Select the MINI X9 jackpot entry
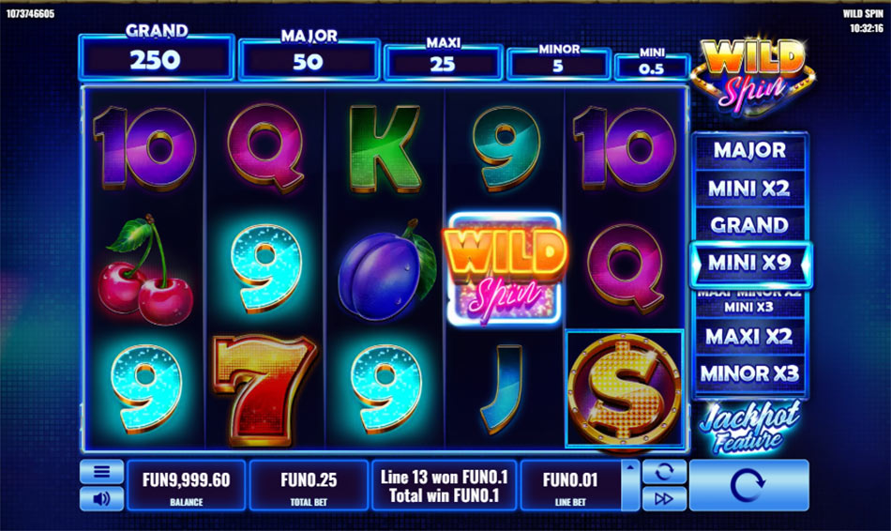This screenshot has height=531, width=891. pyautogui.click(x=749, y=264)
